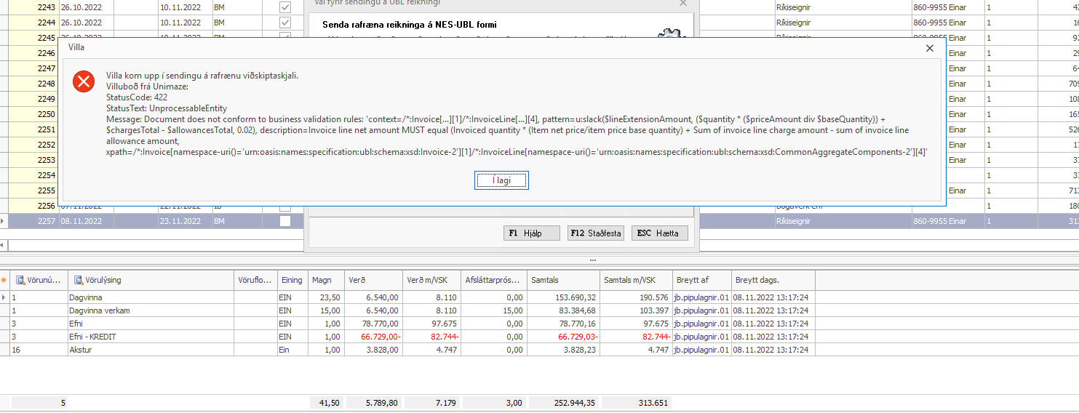
Task: Toggle the checkbox on invoice row 2243
Action: tap(285, 7)
